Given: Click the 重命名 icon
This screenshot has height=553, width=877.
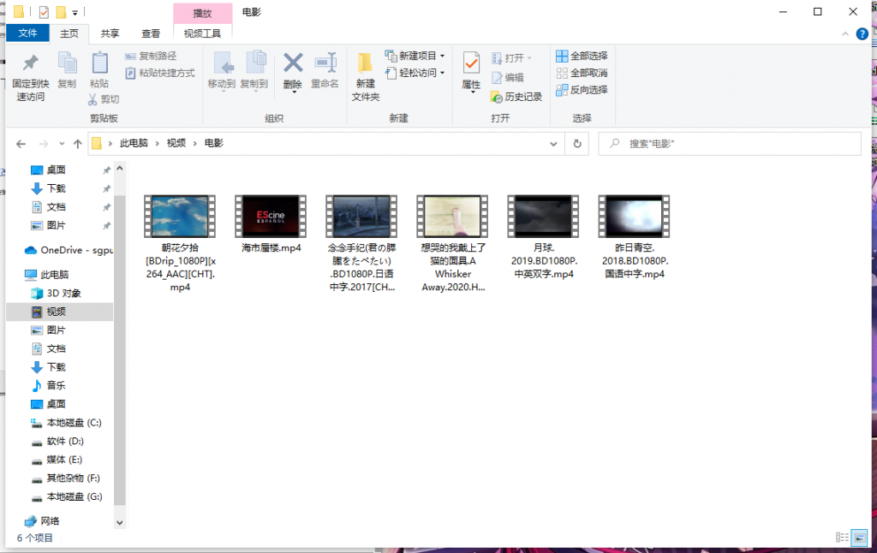Looking at the screenshot, I should coord(325,62).
